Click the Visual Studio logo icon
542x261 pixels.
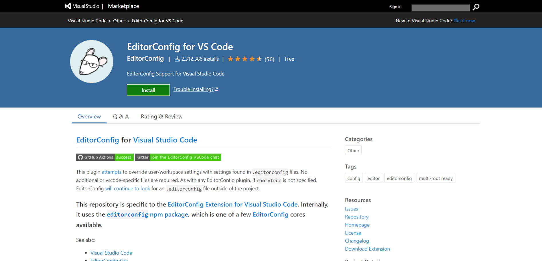point(68,6)
